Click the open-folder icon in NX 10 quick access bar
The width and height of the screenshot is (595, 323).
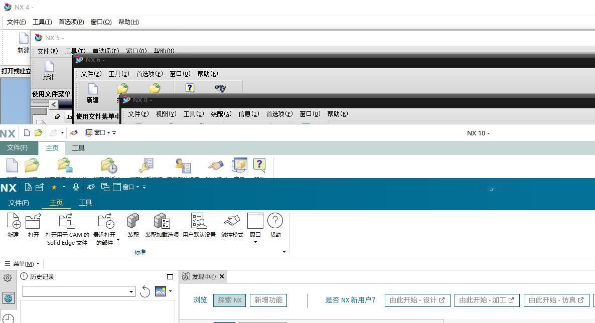point(38,133)
